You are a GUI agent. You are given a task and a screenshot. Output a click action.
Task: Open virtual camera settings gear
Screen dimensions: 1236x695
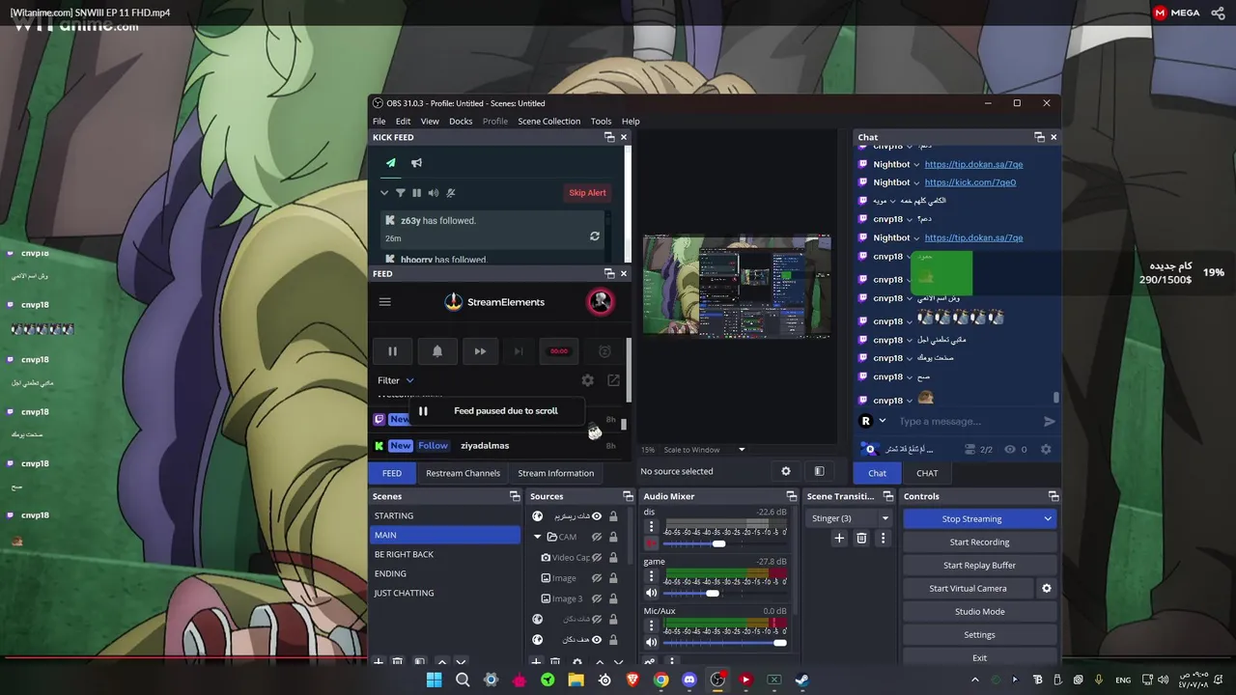coord(1046,589)
